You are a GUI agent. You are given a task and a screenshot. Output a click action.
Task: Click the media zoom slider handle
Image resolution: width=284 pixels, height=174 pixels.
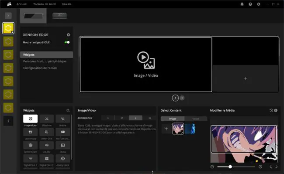coord(230,167)
